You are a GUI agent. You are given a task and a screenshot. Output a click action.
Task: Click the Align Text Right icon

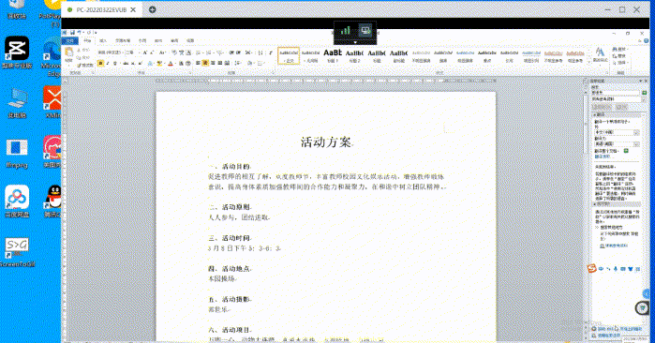pos(213,63)
